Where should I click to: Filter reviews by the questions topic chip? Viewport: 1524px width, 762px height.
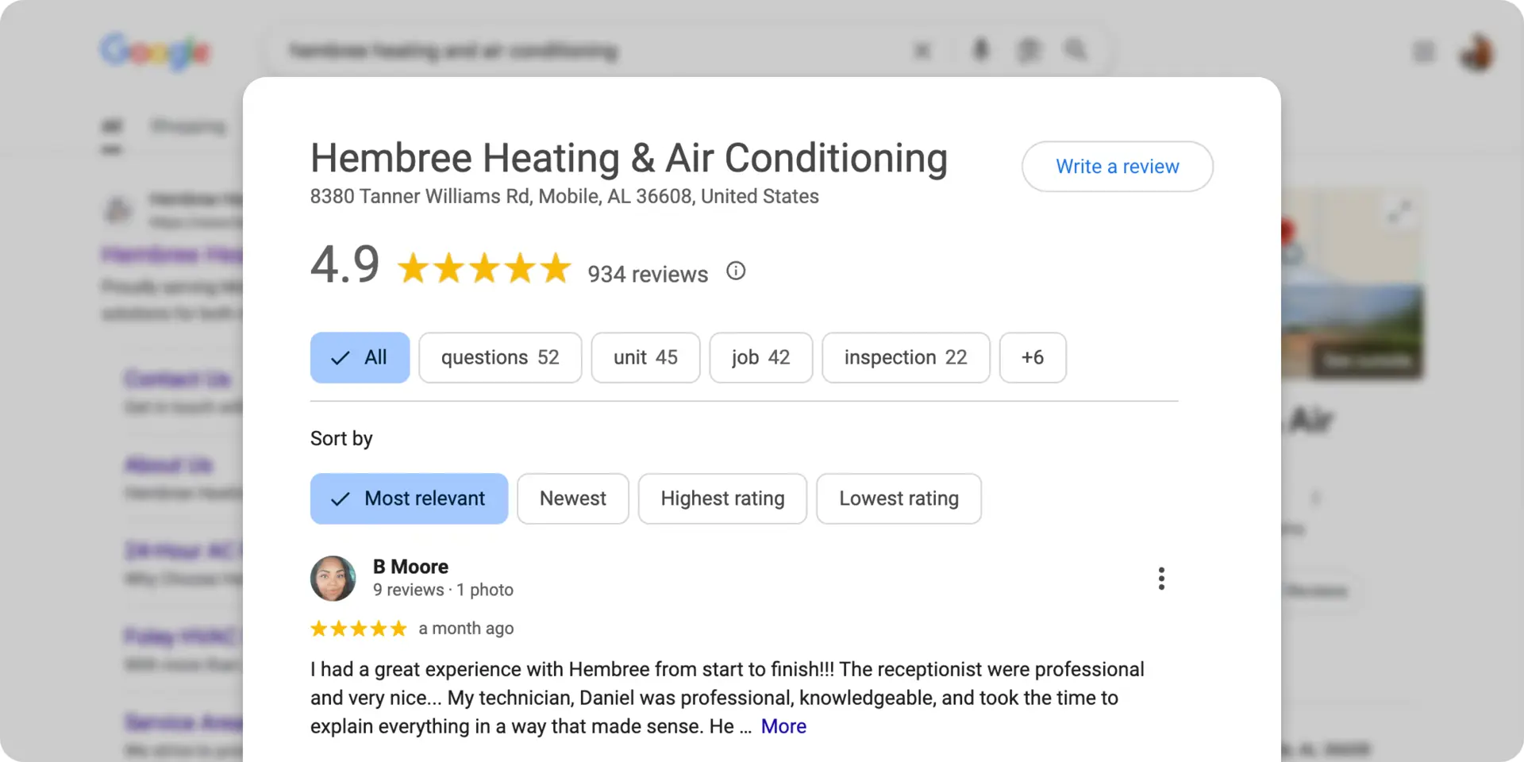[x=500, y=358]
